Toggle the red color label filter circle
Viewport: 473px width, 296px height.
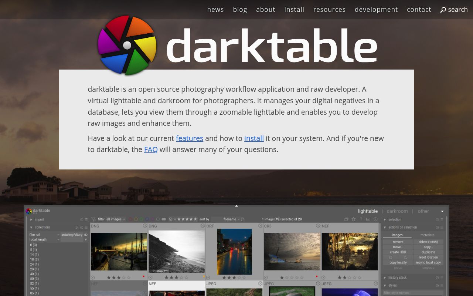[130, 219]
